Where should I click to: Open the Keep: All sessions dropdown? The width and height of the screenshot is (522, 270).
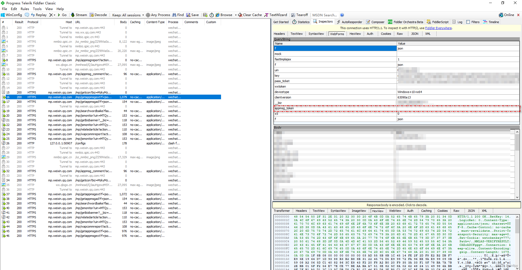[128, 15]
